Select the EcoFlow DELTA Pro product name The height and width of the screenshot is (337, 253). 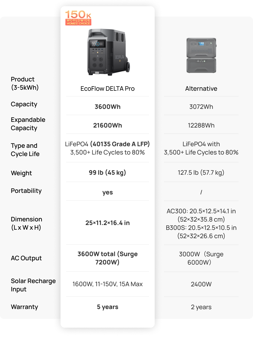pos(107,89)
